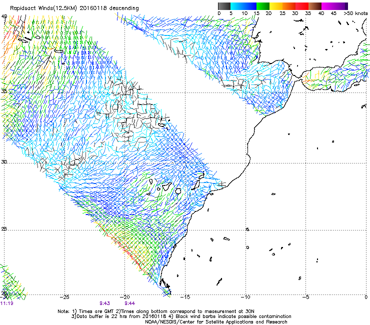
Task: Click the latitude "25" label on left axis
Action: click(4, 229)
